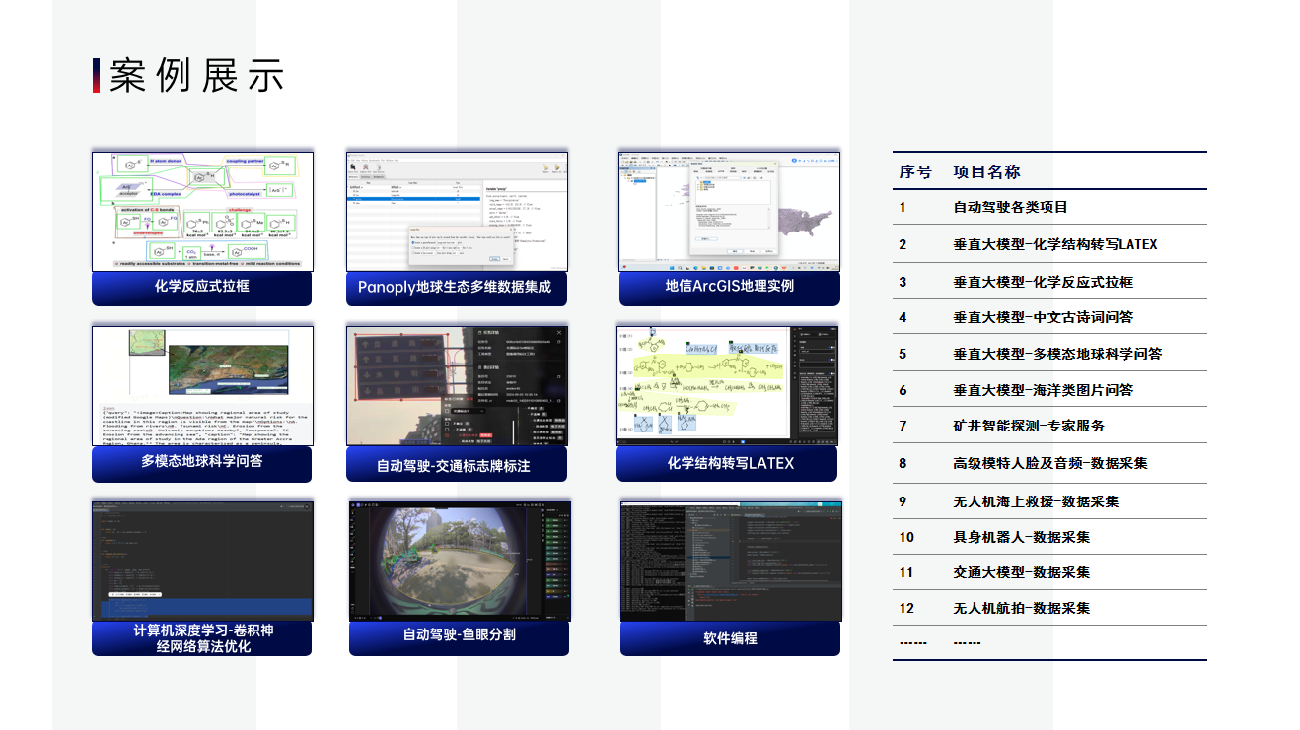Viewport: 1300px width, 730px height.
Task: Click the 化学反应式拉框 screenshot thumbnail
Action: tap(202, 211)
